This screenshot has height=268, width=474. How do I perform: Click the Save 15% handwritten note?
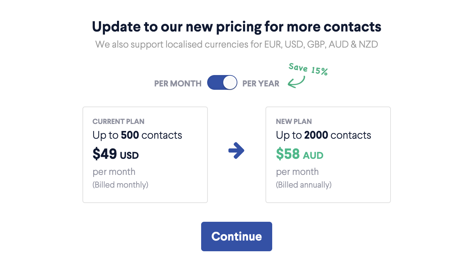[x=308, y=69]
